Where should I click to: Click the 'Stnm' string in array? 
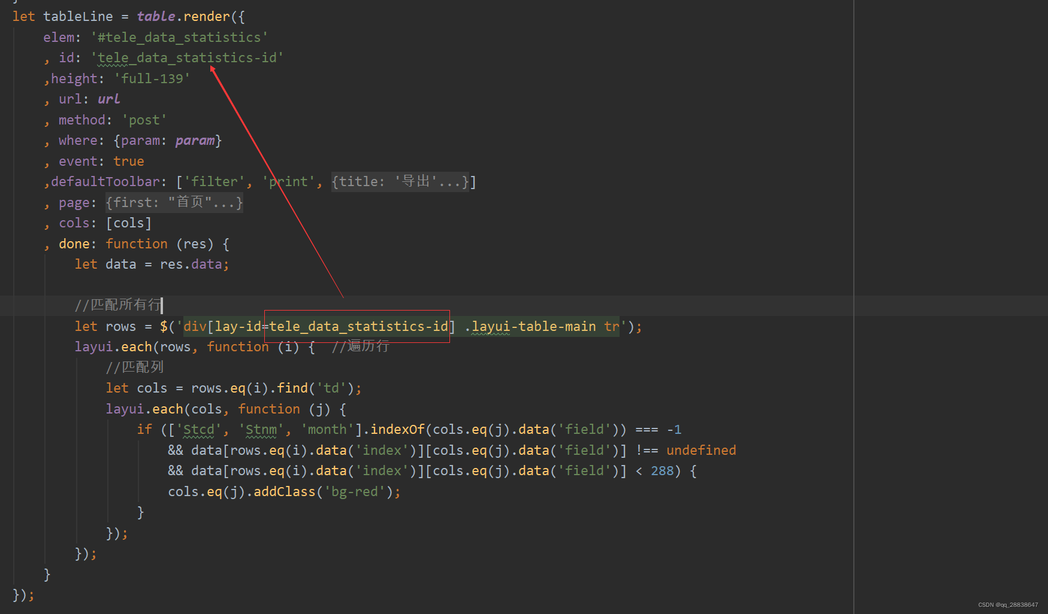click(261, 430)
